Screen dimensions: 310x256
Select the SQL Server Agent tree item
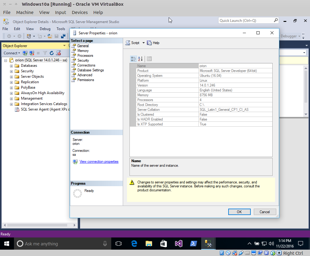(x=42, y=109)
